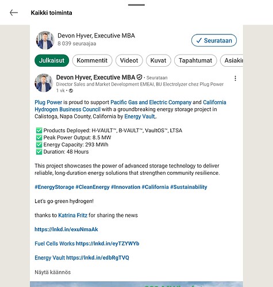
Task: Click the sheet handle bar at the top
Action: click(x=136, y=5)
